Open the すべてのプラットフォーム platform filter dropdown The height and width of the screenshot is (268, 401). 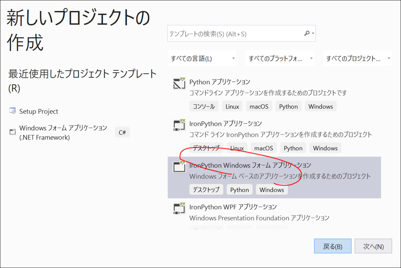[x=280, y=59]
